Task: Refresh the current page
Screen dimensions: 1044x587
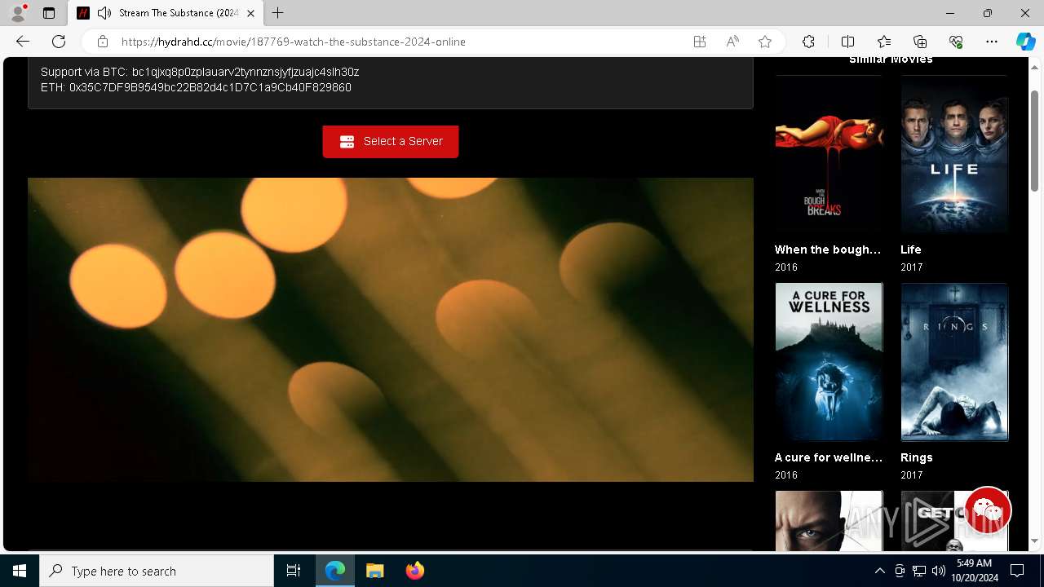Action: tap(59, 42)
